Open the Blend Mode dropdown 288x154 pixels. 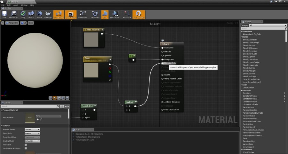32,133
